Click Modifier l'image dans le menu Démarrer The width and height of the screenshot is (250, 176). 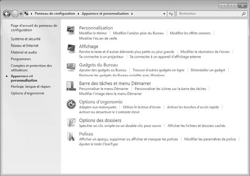[x=110, y=94]
